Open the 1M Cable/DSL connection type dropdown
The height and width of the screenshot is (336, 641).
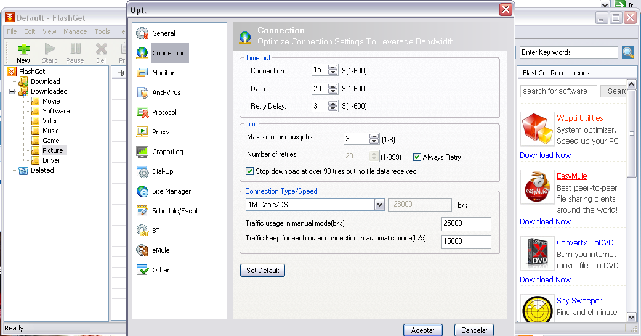click(380, 204)
